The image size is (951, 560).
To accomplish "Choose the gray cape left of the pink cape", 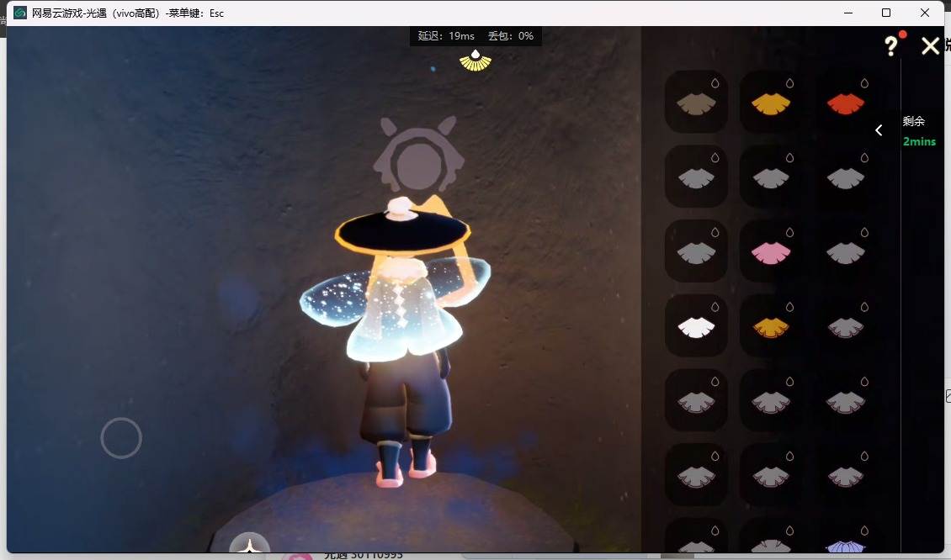I will pyautogui.click(x=696, y=251).
